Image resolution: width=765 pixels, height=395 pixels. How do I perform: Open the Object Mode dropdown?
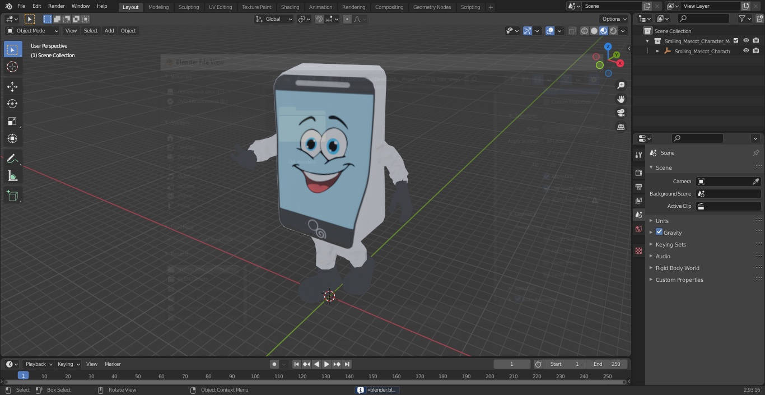pyautogui.click(x=32, y=31)
